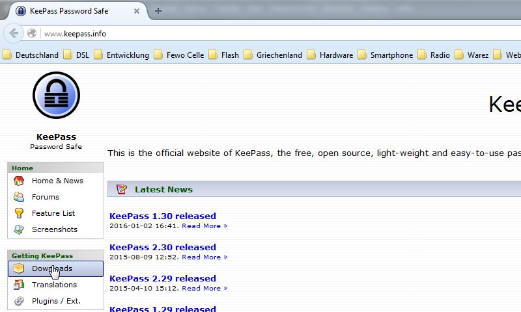
Task: Click the date 2016-01-02 16:41
Action: click(x=144, y=226)
